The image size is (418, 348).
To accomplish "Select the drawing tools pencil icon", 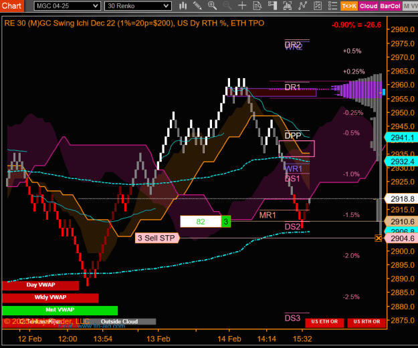I will point(197,5).
